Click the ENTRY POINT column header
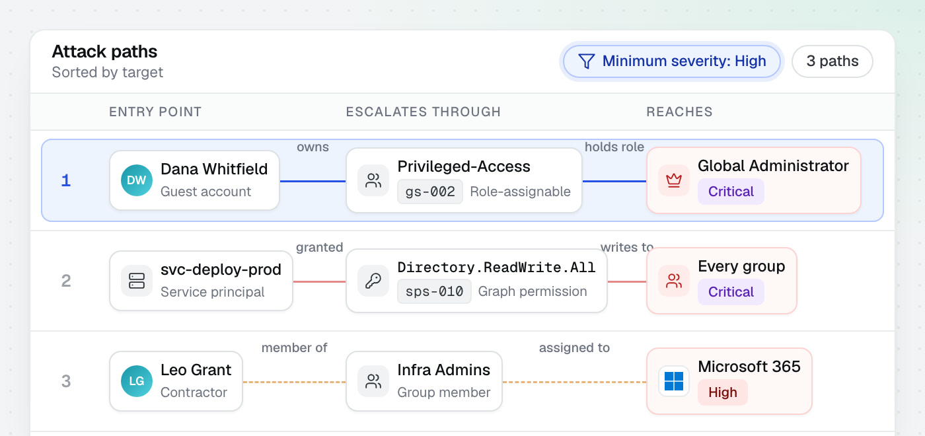This screenshot has width=925, height=436. point(155,112)
